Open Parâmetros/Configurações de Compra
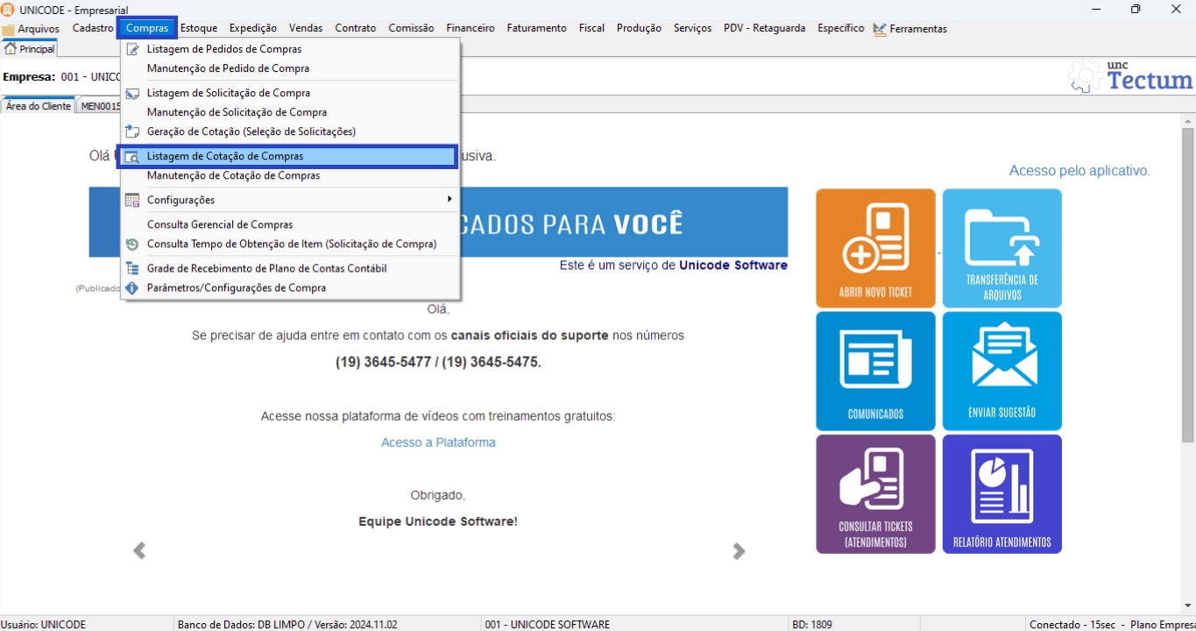This screenshot has width=1196, height=631. point(237,287)
